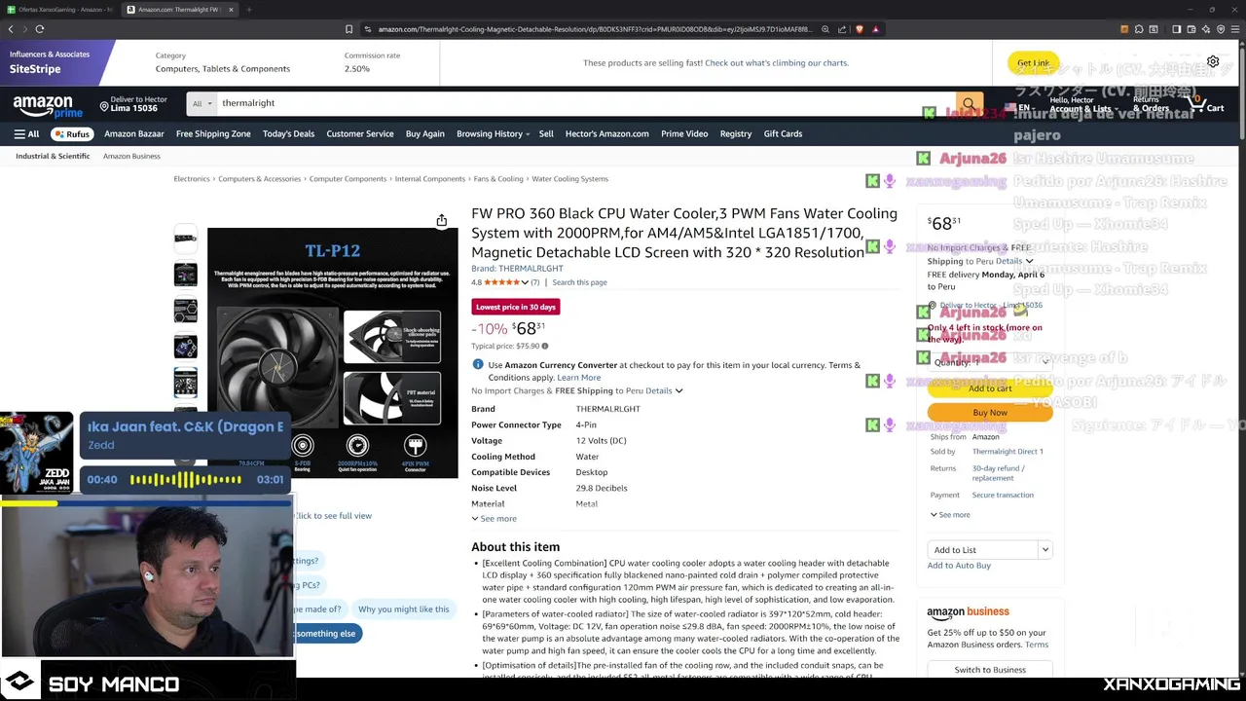The image size is (1246, 701).
Task: Click Why you might like this chip
Action: coord(404,609)
